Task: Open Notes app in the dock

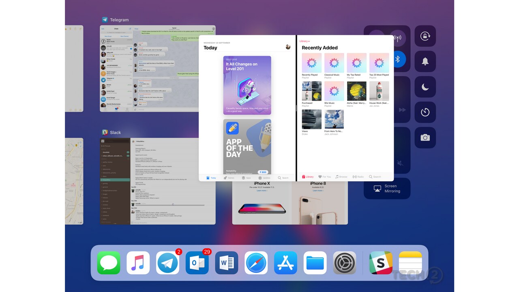Action: click(410, 263)
